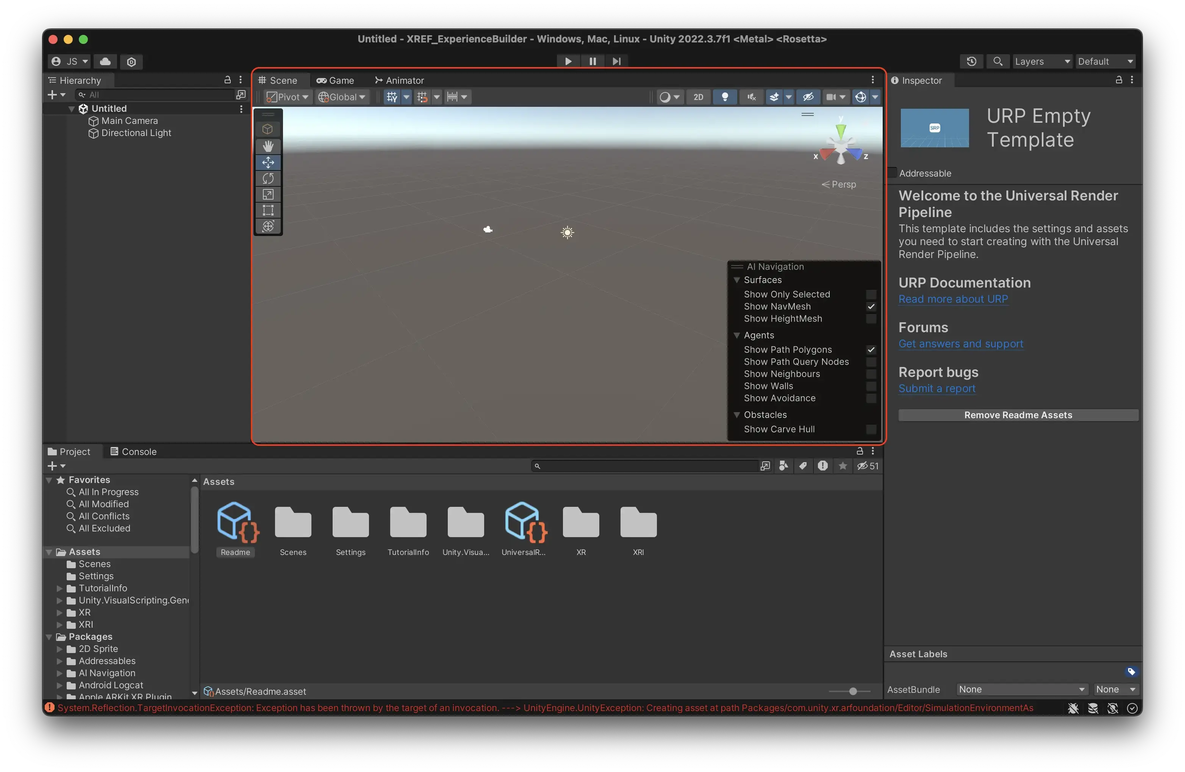Switch to the Game tab
This screenshot has height=772, width=1185.
(x=336, y=80)
